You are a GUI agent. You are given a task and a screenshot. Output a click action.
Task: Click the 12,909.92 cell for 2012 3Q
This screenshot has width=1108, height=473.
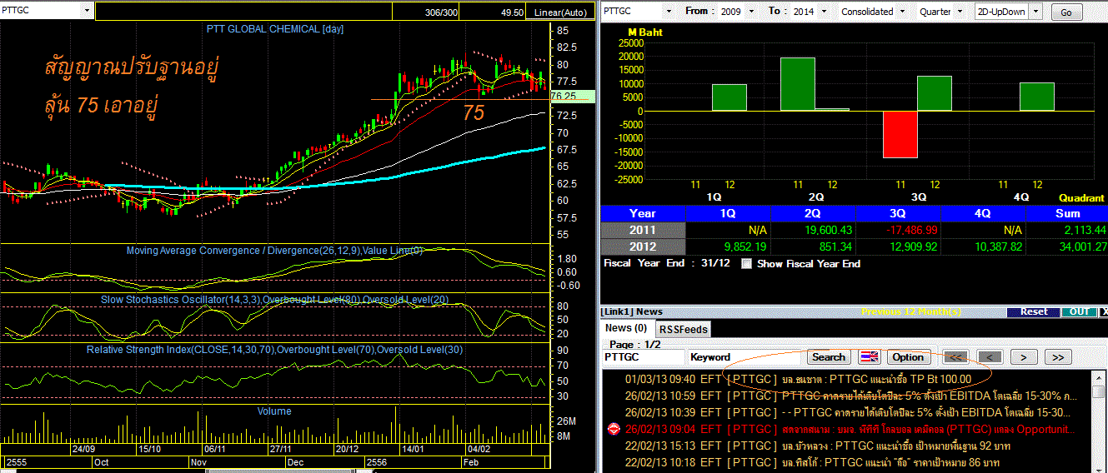point(898,246)
